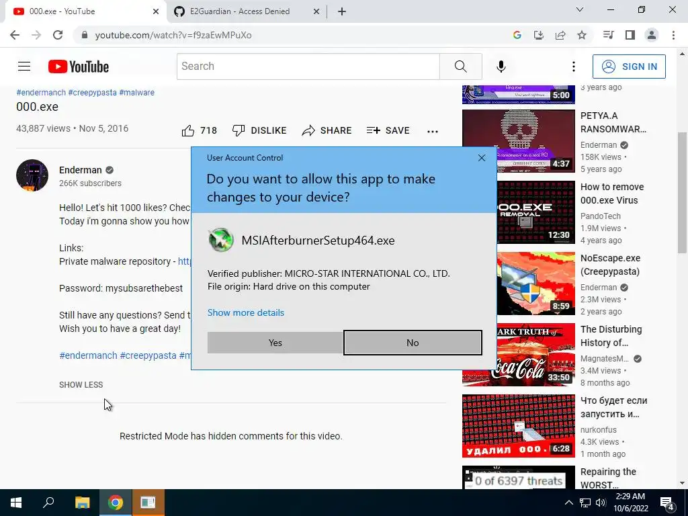Screen dimensions: 688x516
Task: Close the 000.exe YouTube tab
Action: (x=155, y=11)
